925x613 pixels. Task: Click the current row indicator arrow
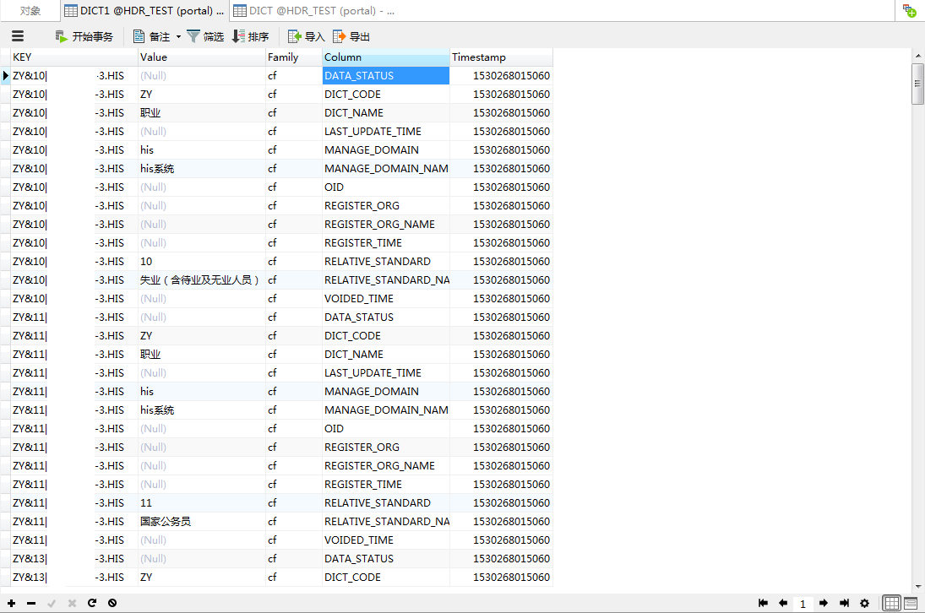coord(5,75)
